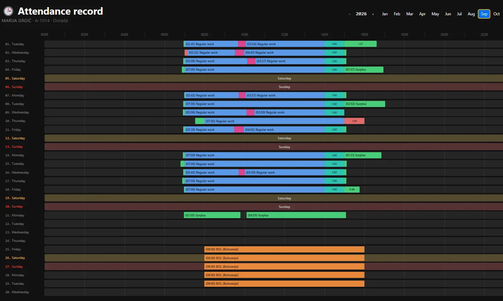Go to the previous year using left chevron
This screenshot has height=301, width=503.
[x=349, y=14]
